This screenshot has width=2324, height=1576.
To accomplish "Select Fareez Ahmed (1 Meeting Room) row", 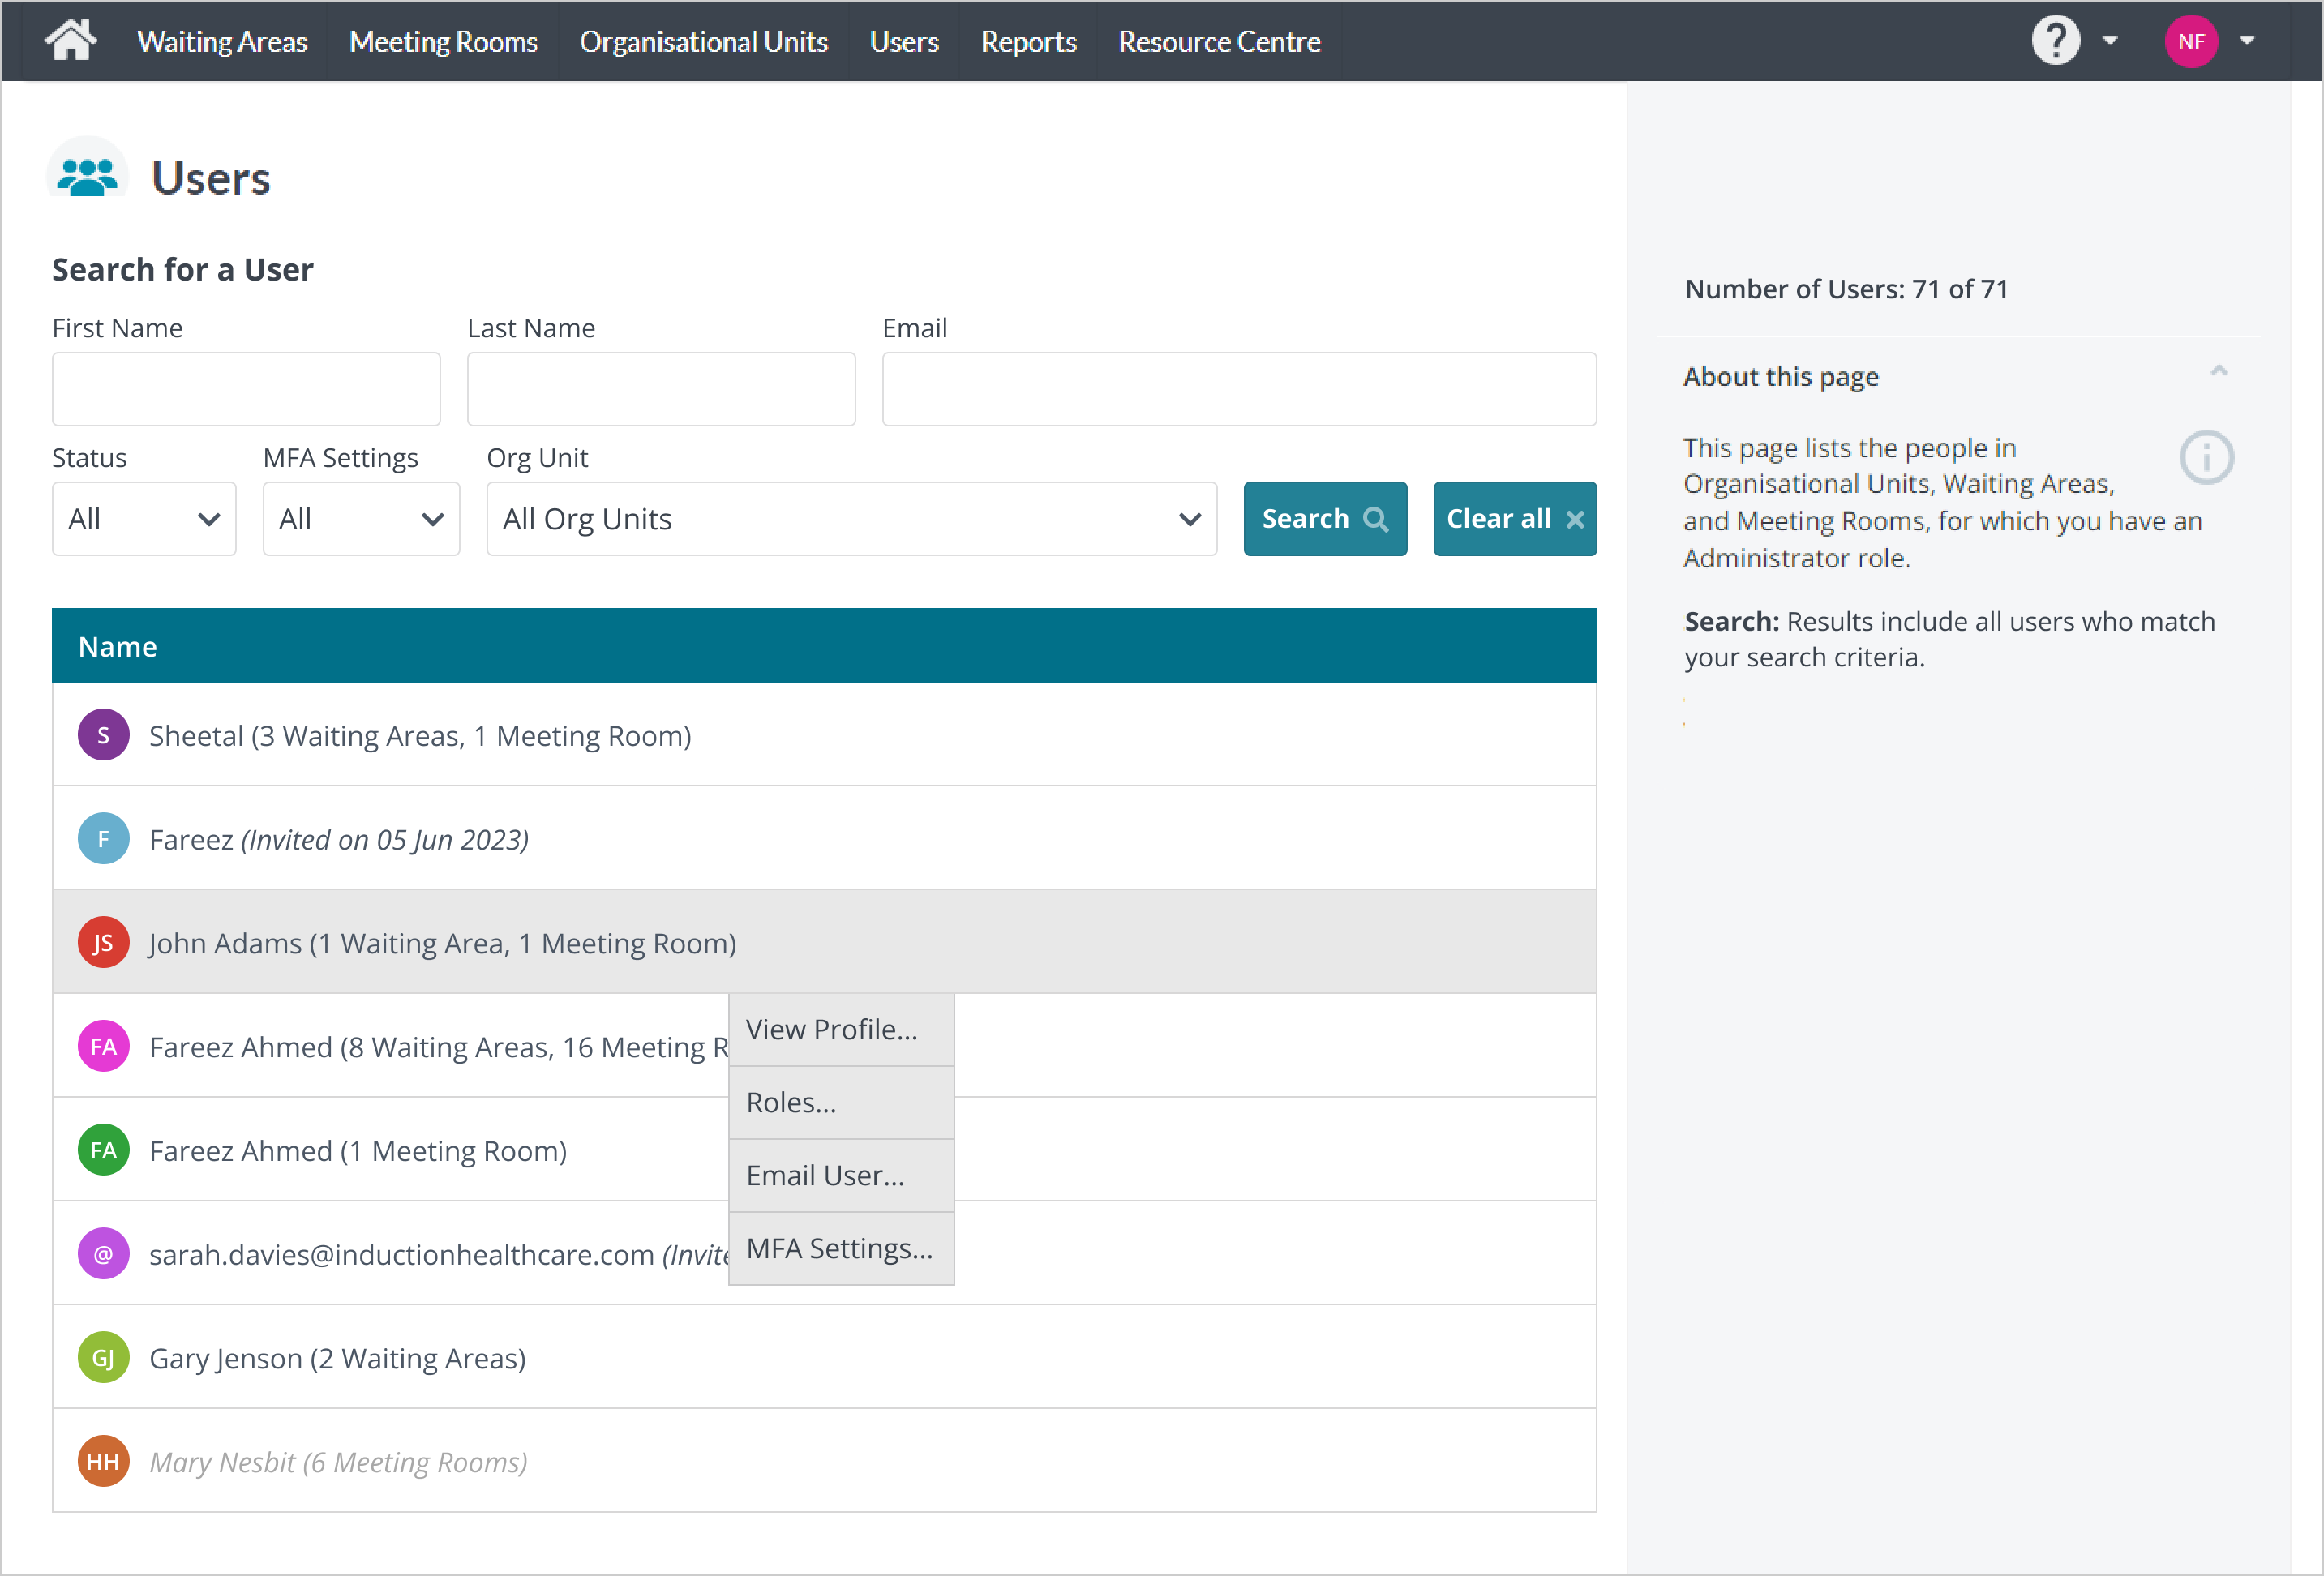I will (824, 1150).
